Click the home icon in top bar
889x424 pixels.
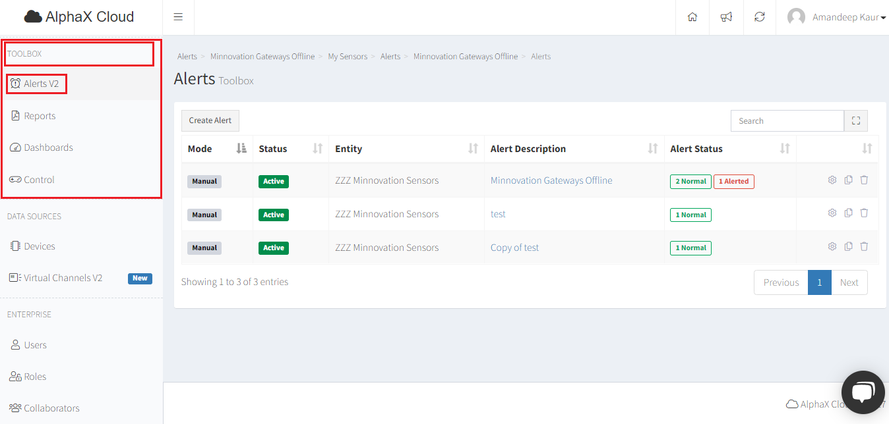click(692, 17)
